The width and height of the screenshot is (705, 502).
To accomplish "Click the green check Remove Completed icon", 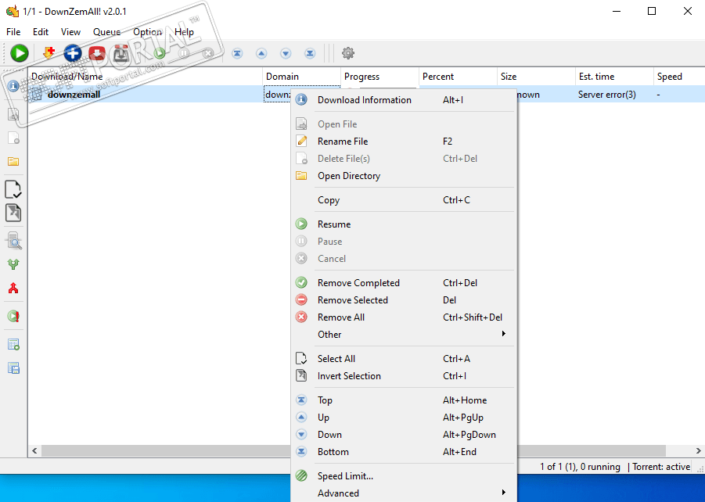I will coord(301,283).
